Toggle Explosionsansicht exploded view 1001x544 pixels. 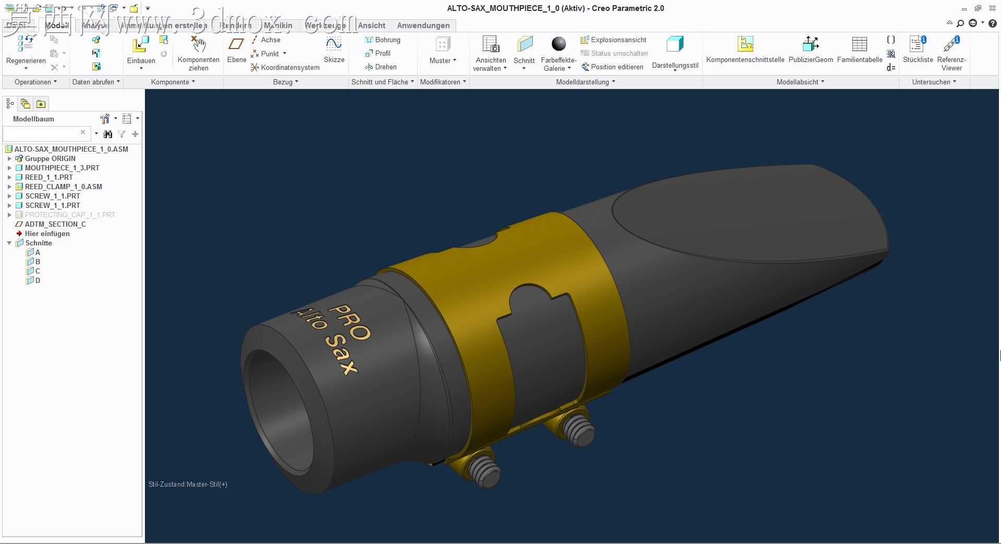pyautogui.click(x=614, y=40)
